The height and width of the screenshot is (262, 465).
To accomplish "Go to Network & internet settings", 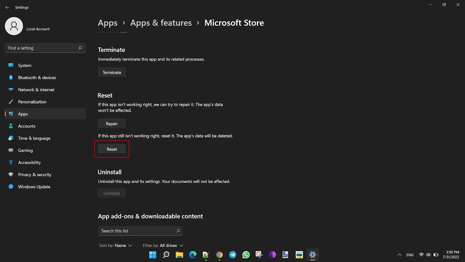I will 45,90.
